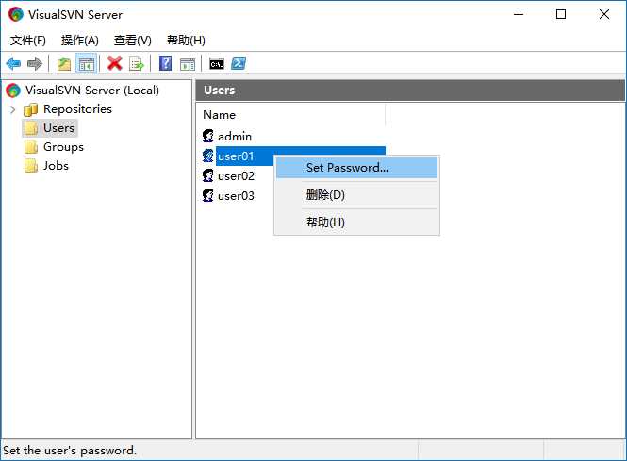Screen dimensions: 627x461
Task: Select Jobs in the tree
Action: [x=56, y=166]
